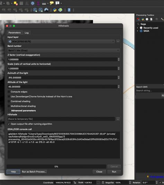Open measure tool dropdown arrow
This screenshot has width=164, height=185.
(48, 3)
